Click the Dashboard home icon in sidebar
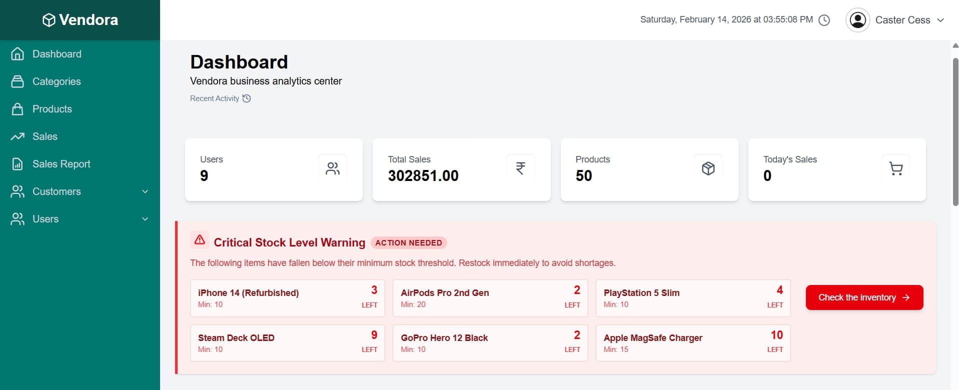The width and height of the screenshot is (959, 390). (18, 54)
